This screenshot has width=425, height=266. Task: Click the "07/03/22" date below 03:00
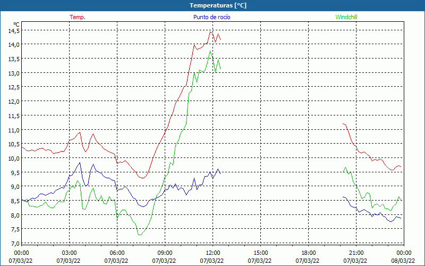click(x=69, y=261)
